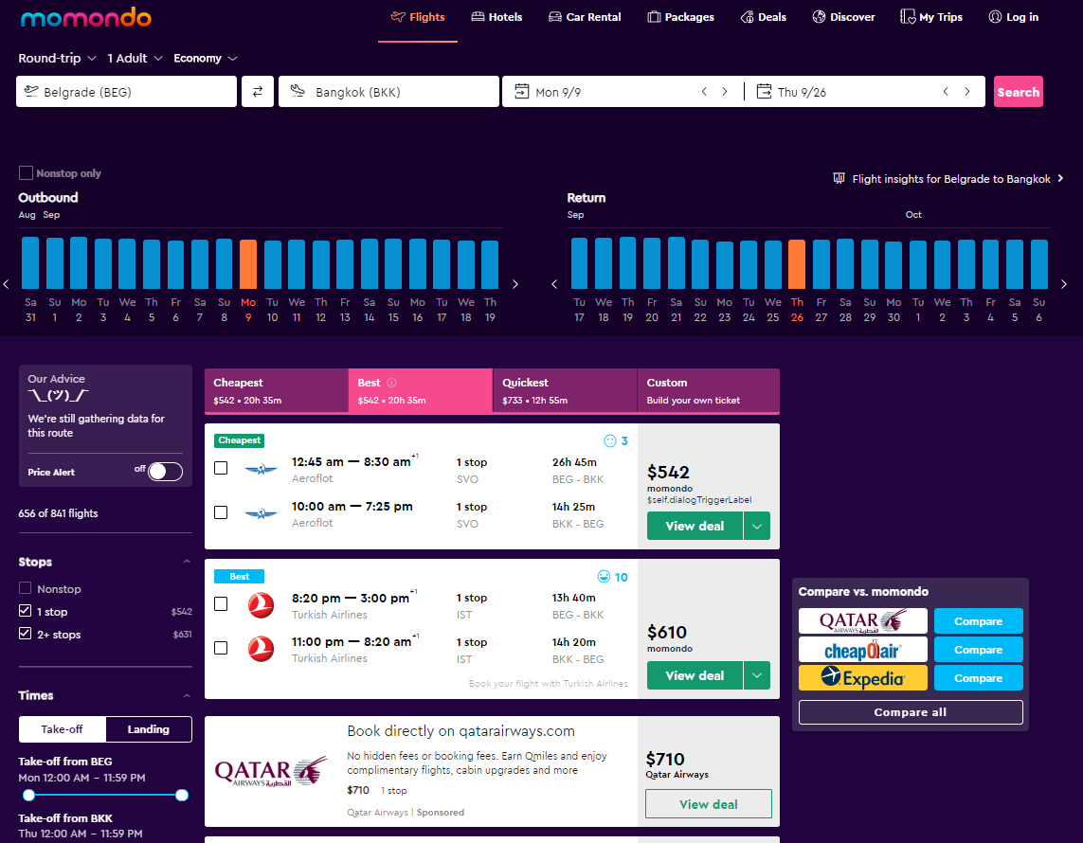Viewport: 1083px width, 843px height.
Task: Open rating score 3 on Aeroflot result
Action: pos(616,440)
